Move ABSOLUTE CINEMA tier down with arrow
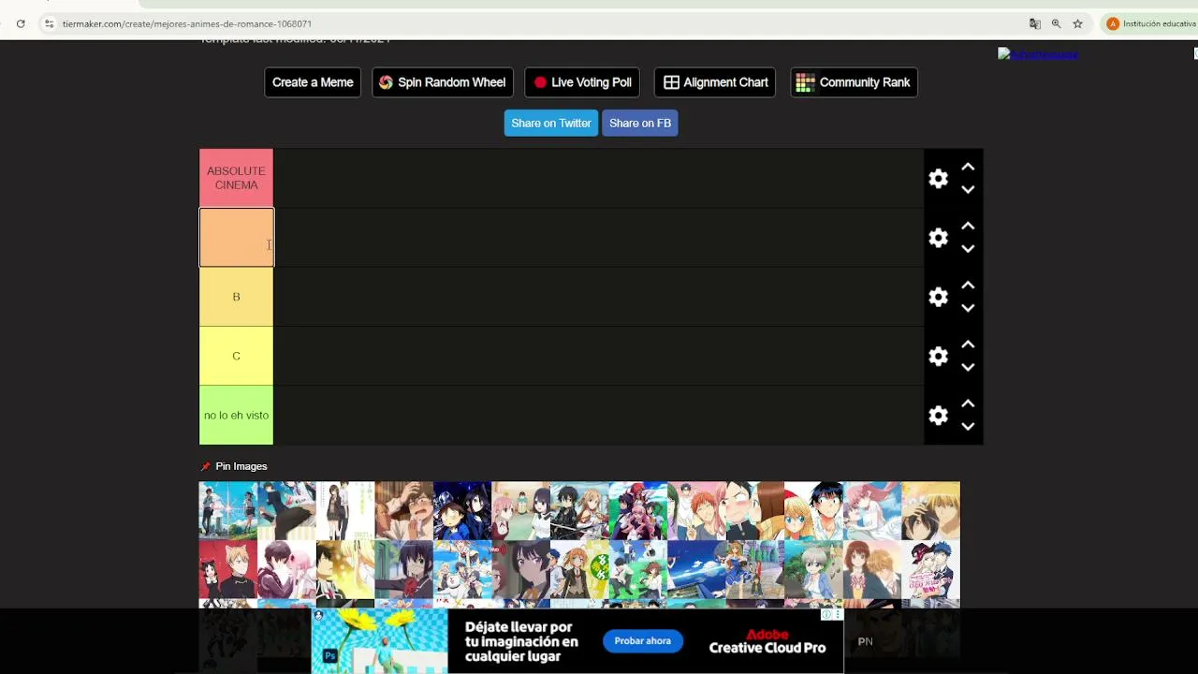Viewport: 1198px width, 674px height. tap(968, 189)
